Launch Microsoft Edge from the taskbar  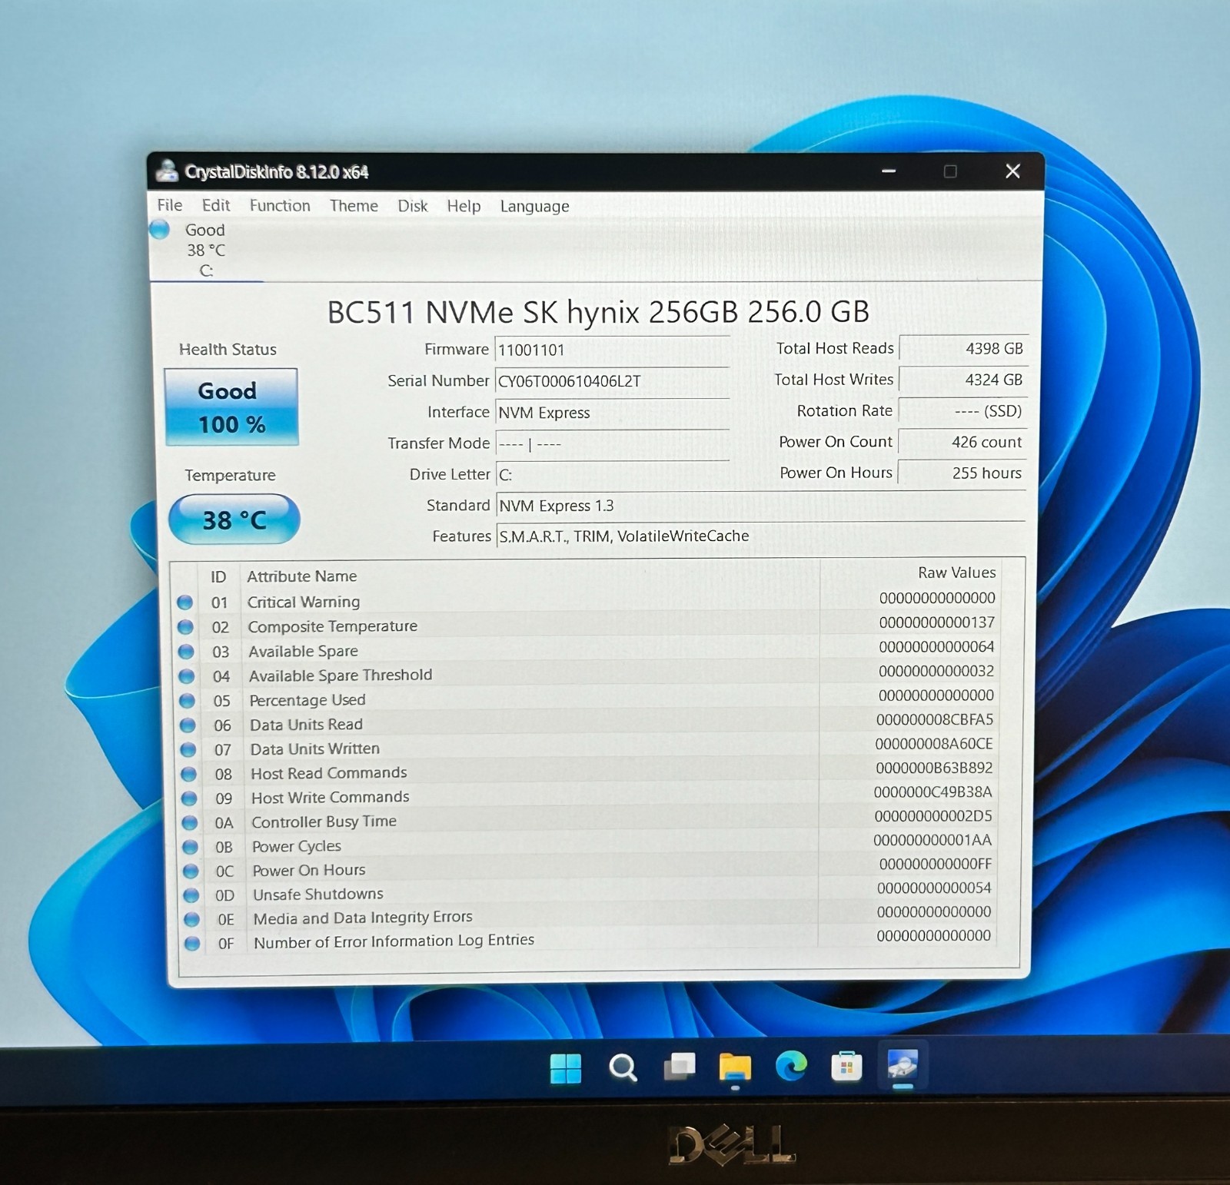pos(791,1066)
